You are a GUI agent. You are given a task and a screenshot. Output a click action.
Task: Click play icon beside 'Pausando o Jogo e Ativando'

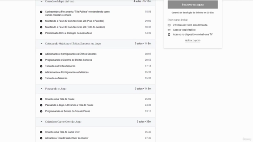coord(41,105)
